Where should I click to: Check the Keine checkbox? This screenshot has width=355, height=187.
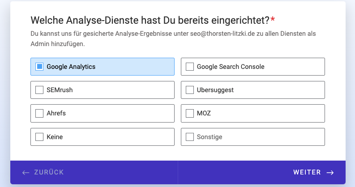pyautogui.click(x=39, y=137)
